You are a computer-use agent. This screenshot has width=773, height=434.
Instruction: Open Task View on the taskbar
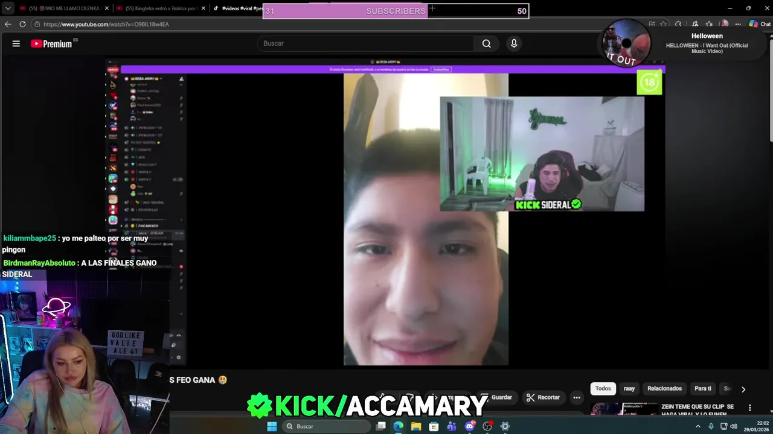381,426
